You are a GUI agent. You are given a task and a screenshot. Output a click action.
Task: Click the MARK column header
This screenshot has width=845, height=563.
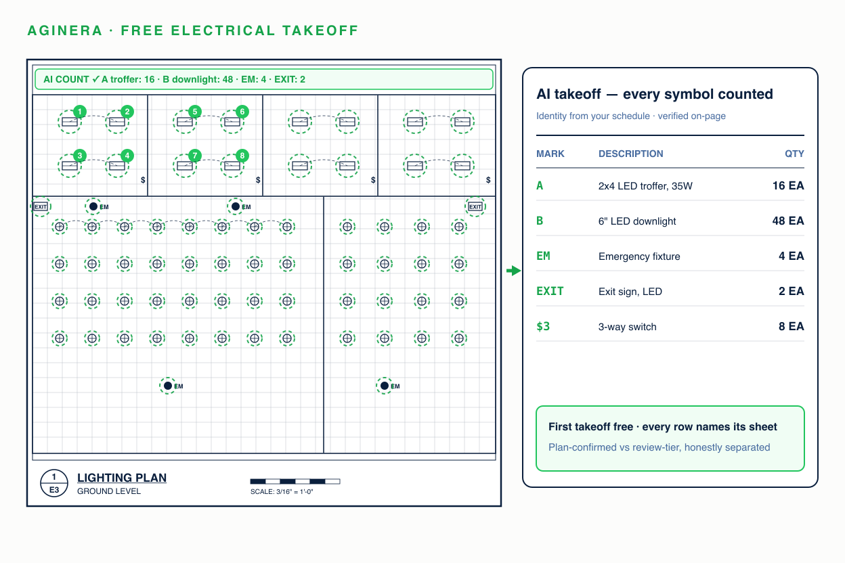550,154
